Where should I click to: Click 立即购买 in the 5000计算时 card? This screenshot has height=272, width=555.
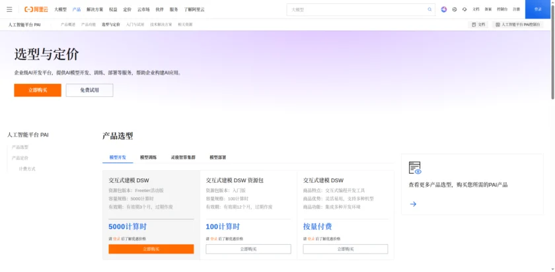point(151,249)
